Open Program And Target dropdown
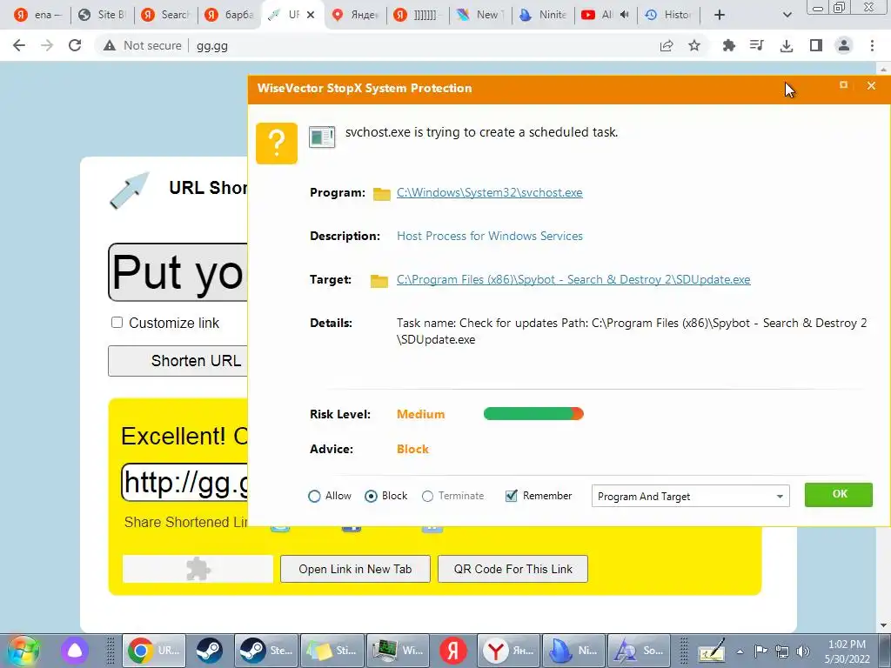891x668 pixels. 690,497
